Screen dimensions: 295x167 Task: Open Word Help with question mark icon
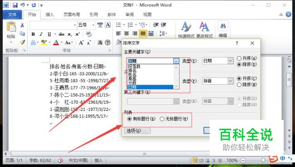[288, 14]
